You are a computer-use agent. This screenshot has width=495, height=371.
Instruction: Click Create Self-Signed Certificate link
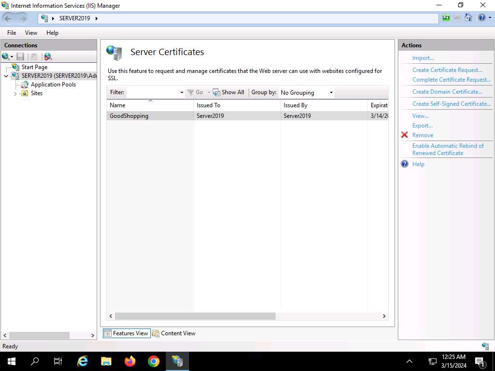(x=451, y=104)
